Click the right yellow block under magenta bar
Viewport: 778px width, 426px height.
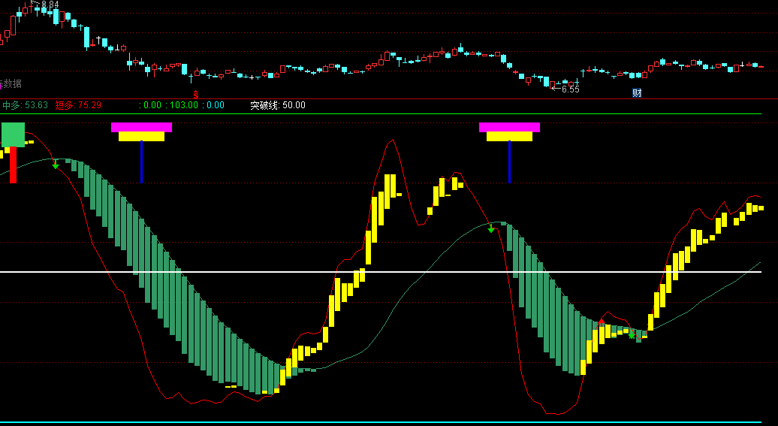pos(509,137)
